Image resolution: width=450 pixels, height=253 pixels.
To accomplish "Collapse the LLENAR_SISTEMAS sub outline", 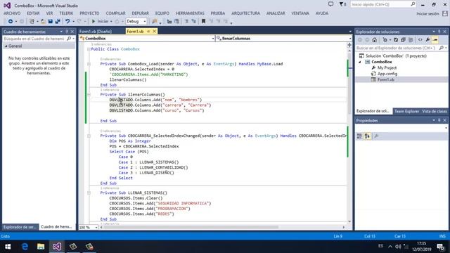I will [x=89, y=193].
